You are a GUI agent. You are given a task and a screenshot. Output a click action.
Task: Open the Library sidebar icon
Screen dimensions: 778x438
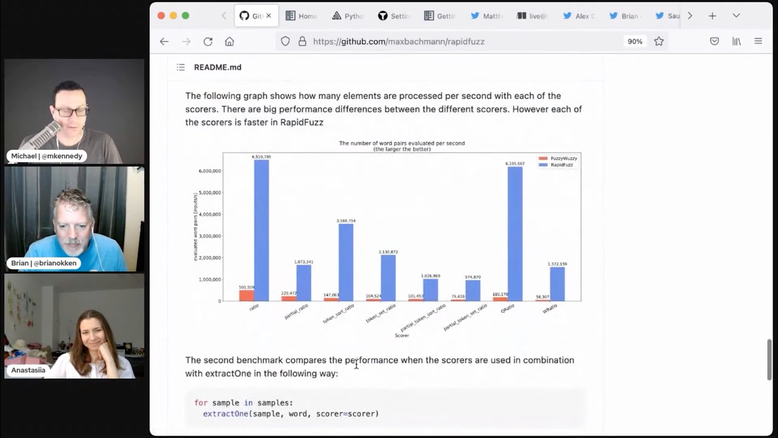(x=736, y=41)
